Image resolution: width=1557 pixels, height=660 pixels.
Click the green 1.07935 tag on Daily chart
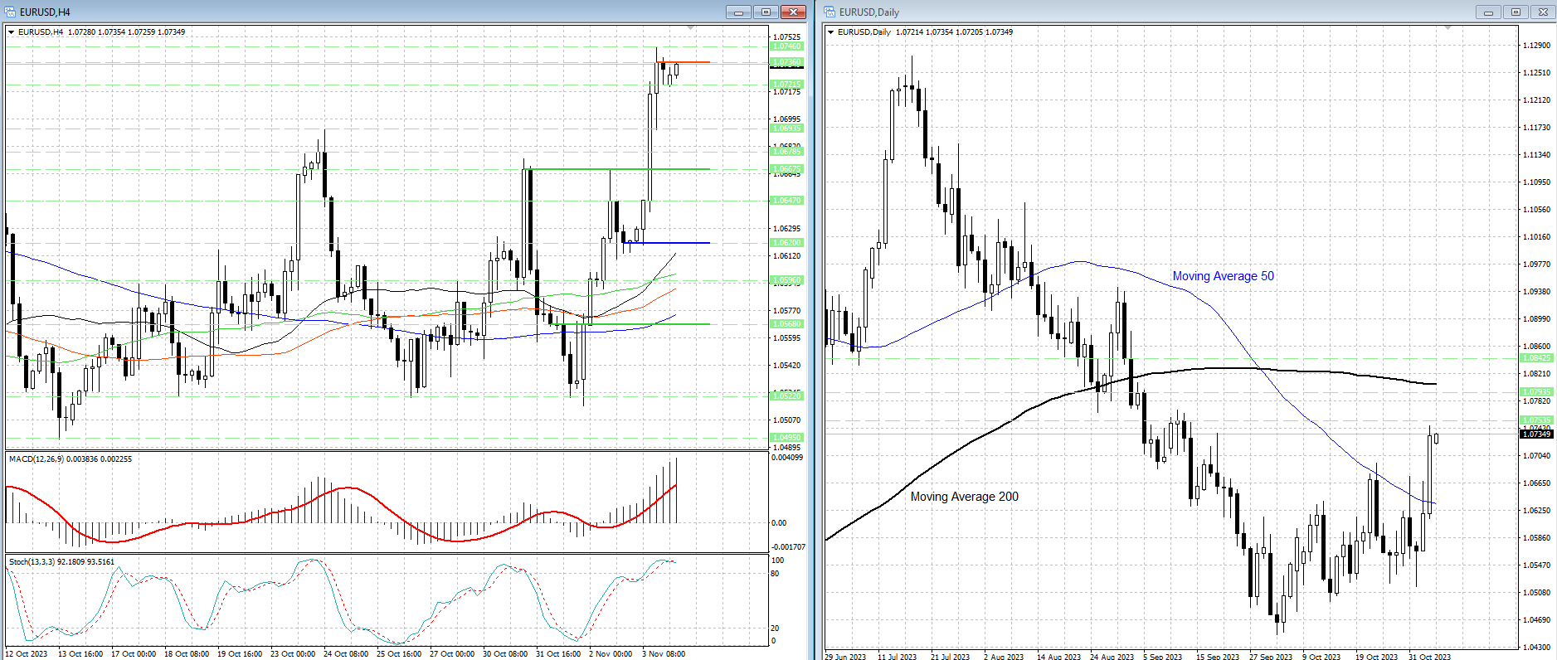(1536, 392)
